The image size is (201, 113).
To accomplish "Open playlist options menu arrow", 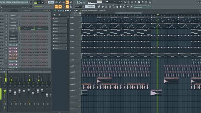I will click(53, 11).
